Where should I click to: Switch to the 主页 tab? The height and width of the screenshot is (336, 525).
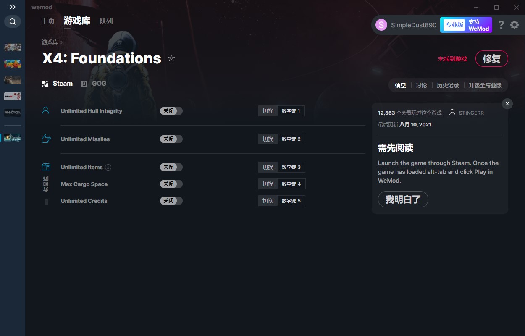point(48,21)
